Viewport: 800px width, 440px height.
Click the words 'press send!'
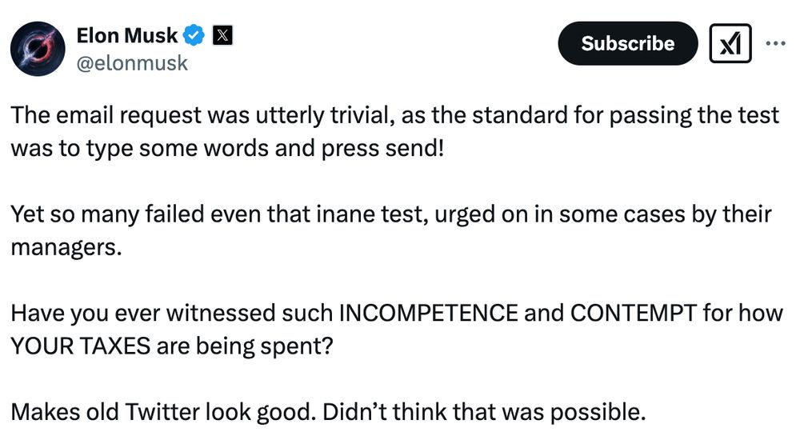(x=383, y=149)
